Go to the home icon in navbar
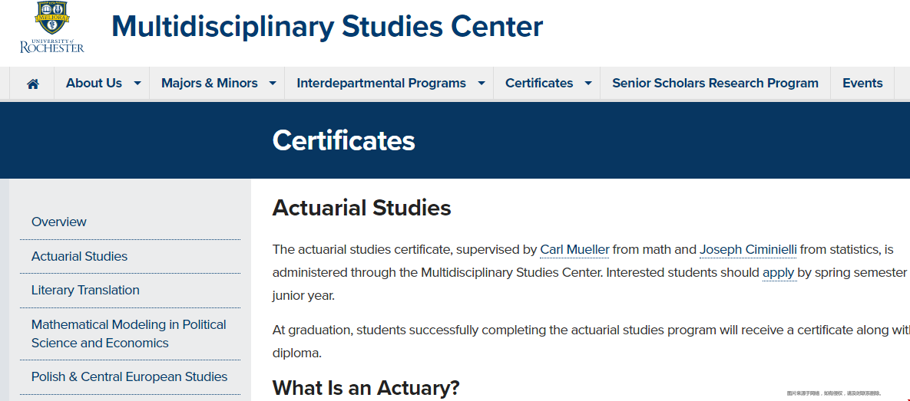 pos(32,84)
